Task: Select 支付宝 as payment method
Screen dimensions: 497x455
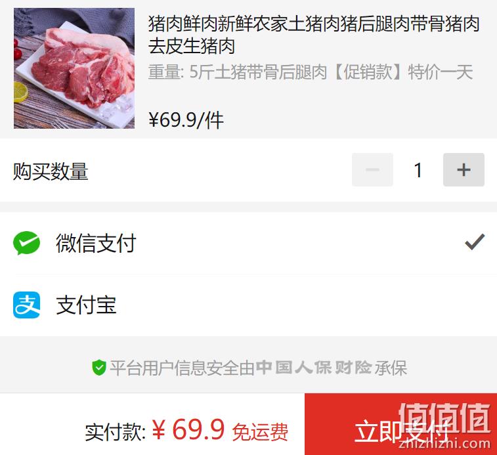Action: [248, 305]
